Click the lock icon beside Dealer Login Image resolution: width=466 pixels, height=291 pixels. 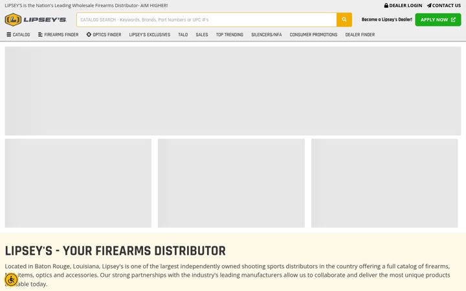(x=386, y=5)
